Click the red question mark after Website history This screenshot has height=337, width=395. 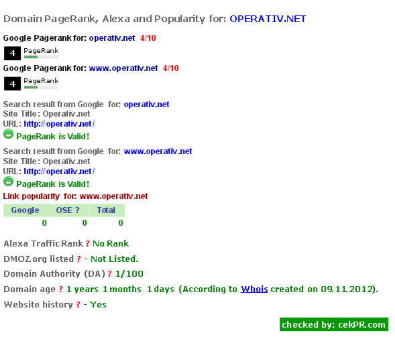78,305
